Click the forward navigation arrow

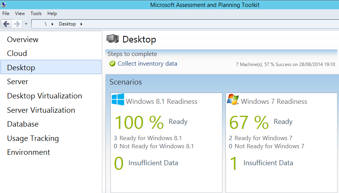pyautogui.click(x=17, y=24)
